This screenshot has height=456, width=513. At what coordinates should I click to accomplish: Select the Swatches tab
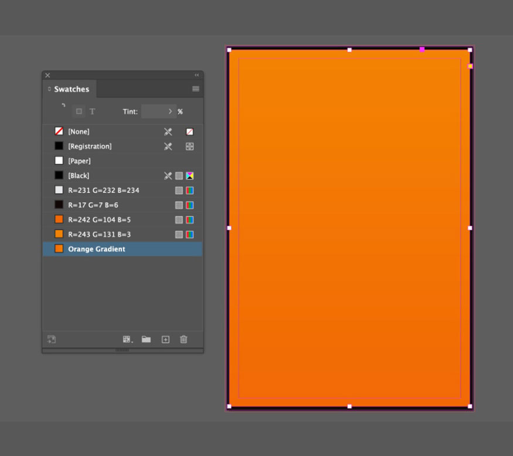(x=69, y=89)
